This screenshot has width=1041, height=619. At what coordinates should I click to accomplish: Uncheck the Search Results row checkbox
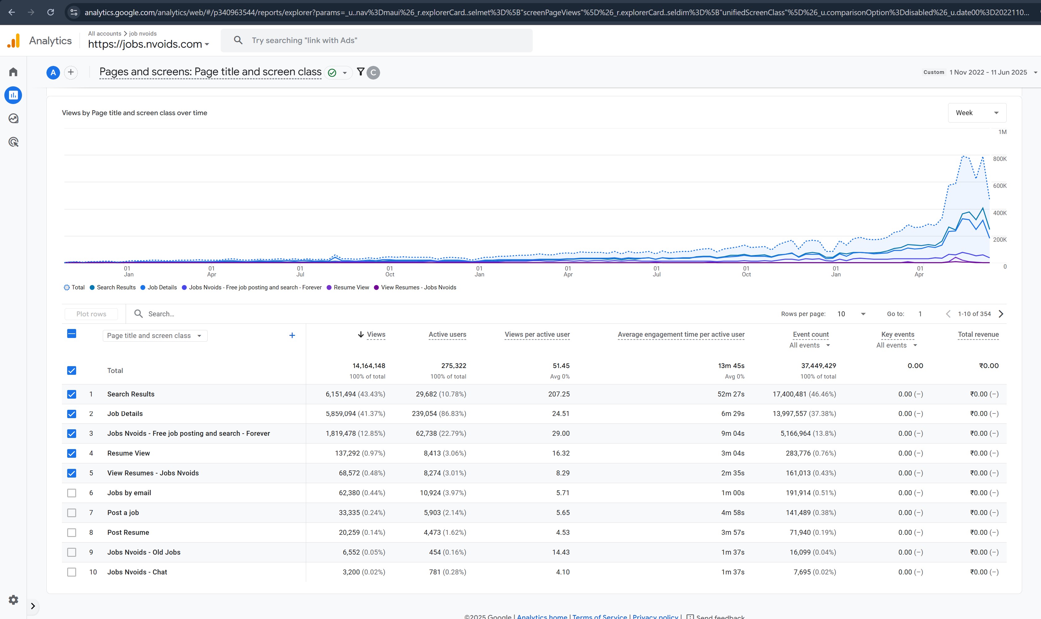click(72, 394)
